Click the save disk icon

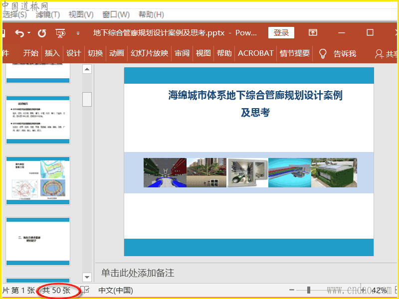4,33
